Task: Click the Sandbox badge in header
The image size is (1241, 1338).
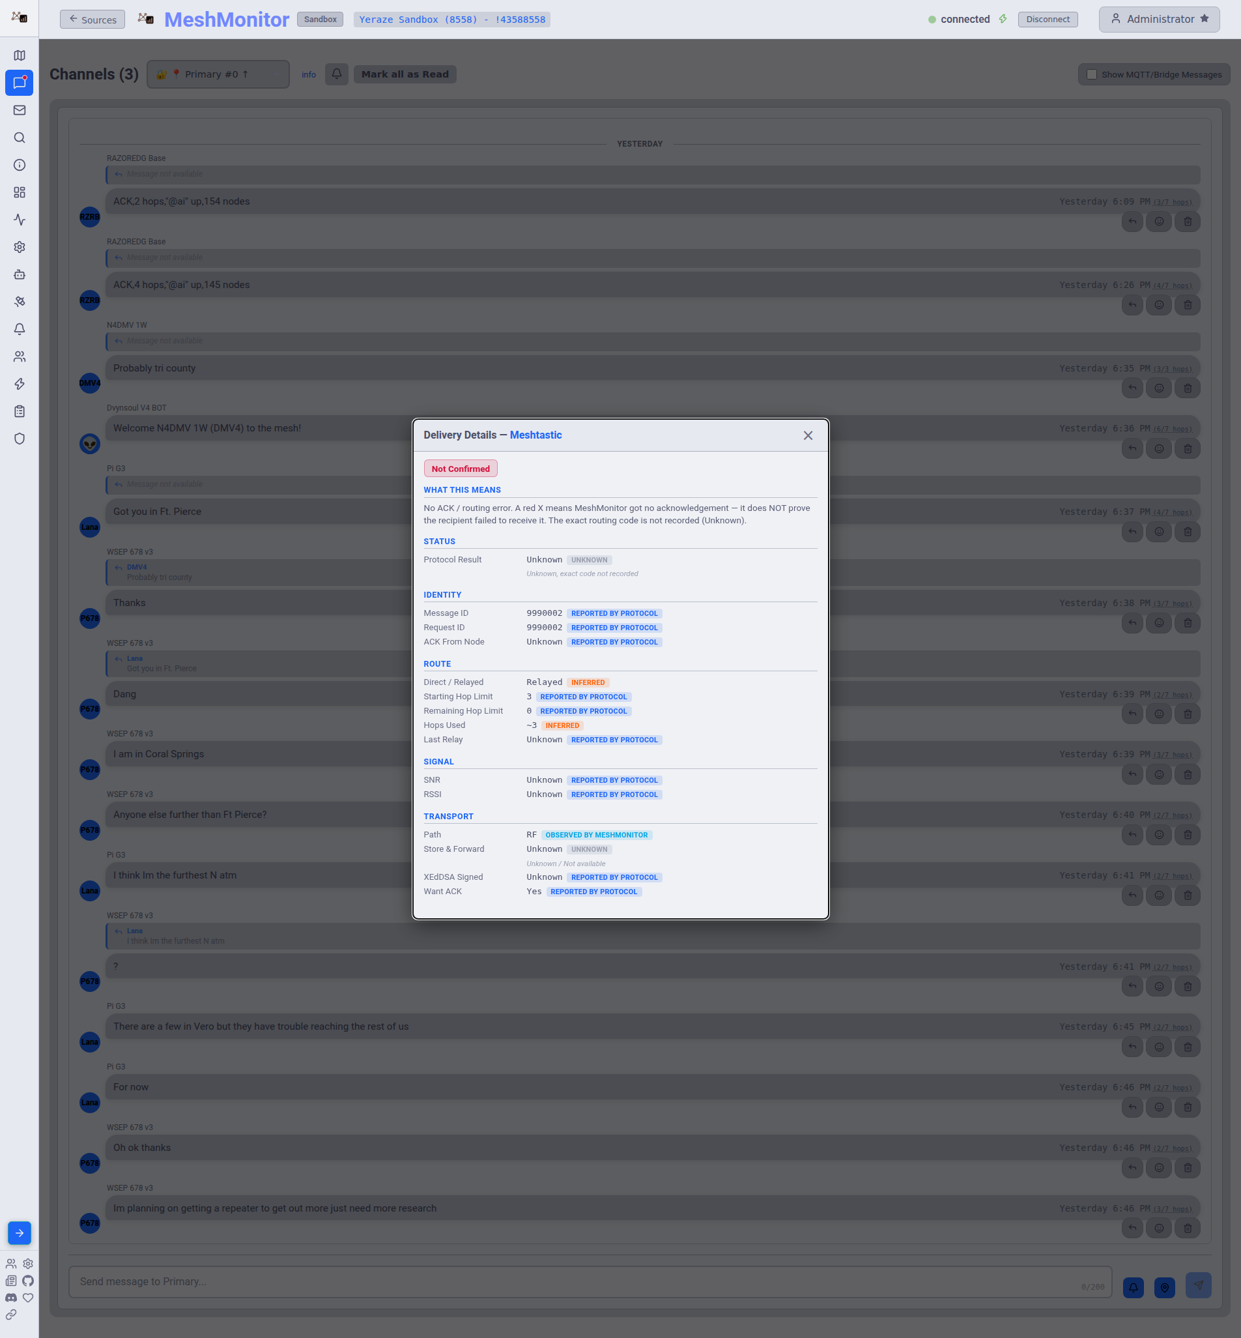Action: coord(321,20)
